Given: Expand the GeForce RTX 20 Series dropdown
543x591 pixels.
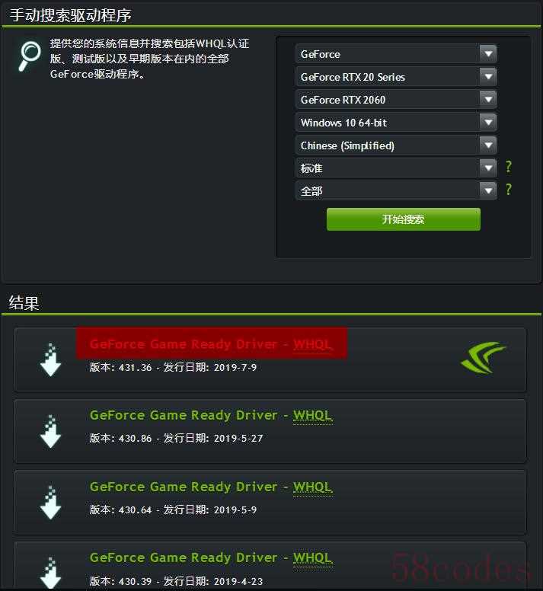Looking at the screenshot, I should click(x=396, y=77).
